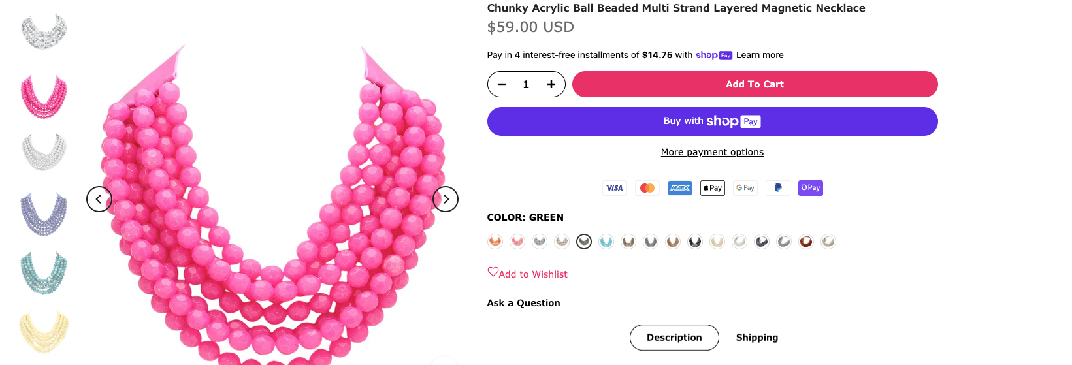Click Buy with Shop Pay button
1072x365 pixels.
pyautogui.click(x=712, y=121)
